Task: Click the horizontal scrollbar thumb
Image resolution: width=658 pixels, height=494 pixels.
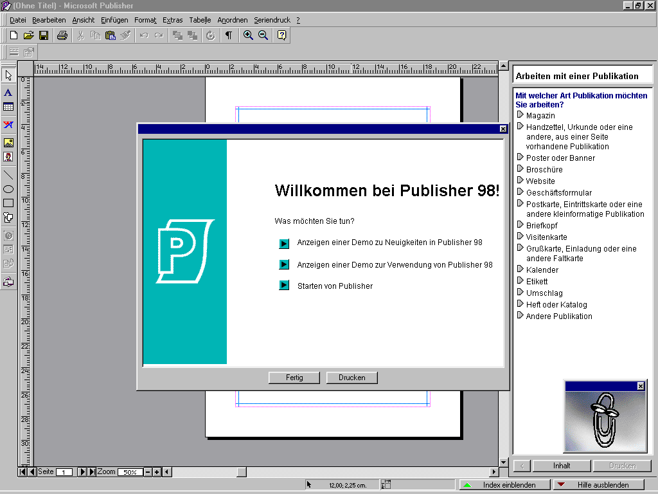Action: (242, 472)
